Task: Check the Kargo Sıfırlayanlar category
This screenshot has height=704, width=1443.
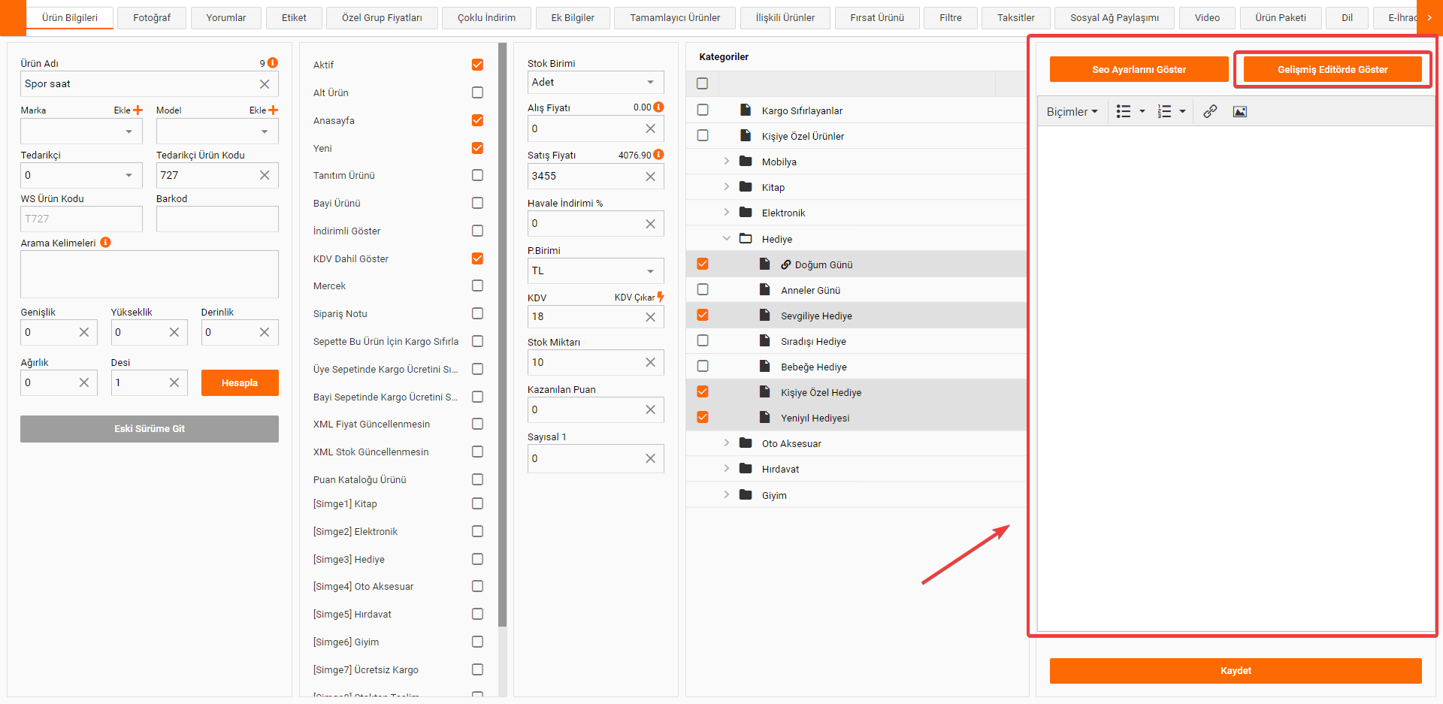Action: click(703, 110)
